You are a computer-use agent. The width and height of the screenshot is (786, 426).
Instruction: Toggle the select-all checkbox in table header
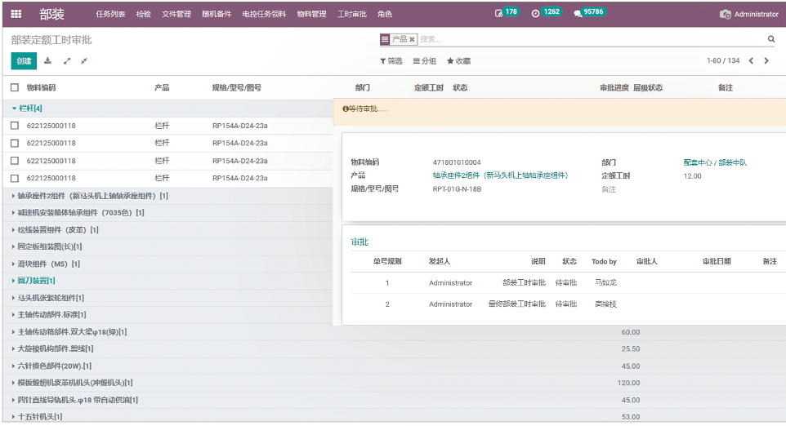click(x=15, y=87)
